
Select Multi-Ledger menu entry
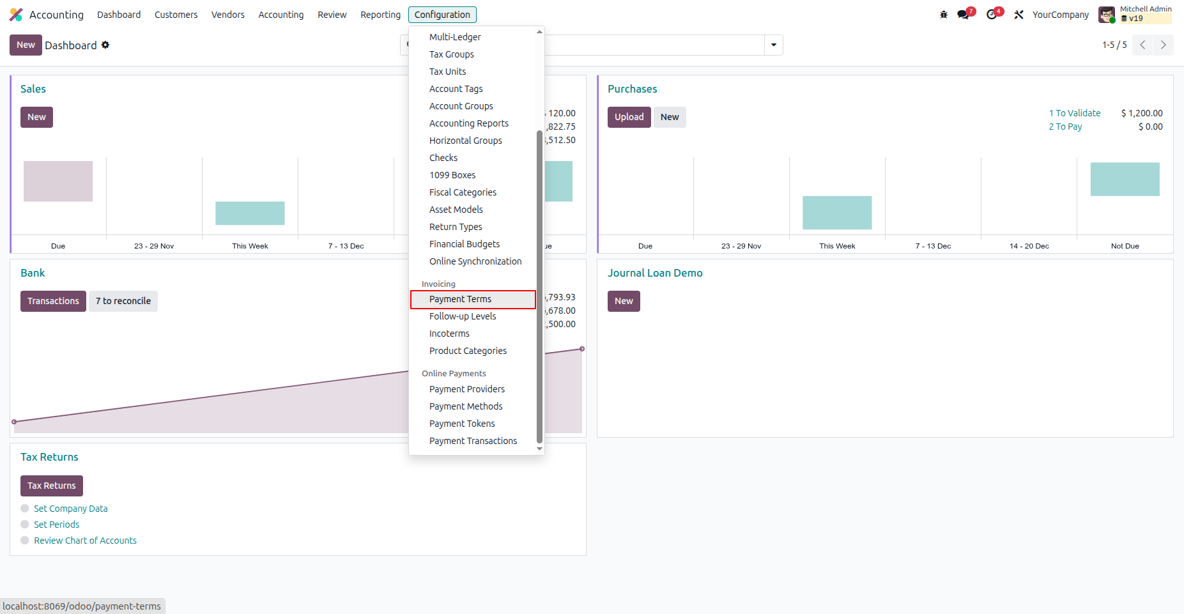[473, 37]
